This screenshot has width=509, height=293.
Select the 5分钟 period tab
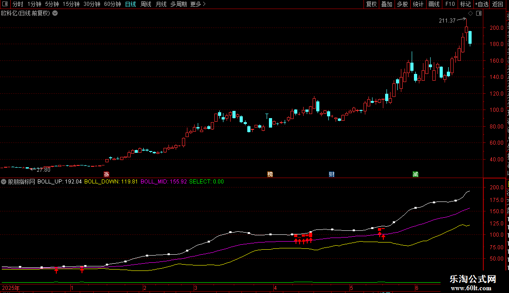52,4
